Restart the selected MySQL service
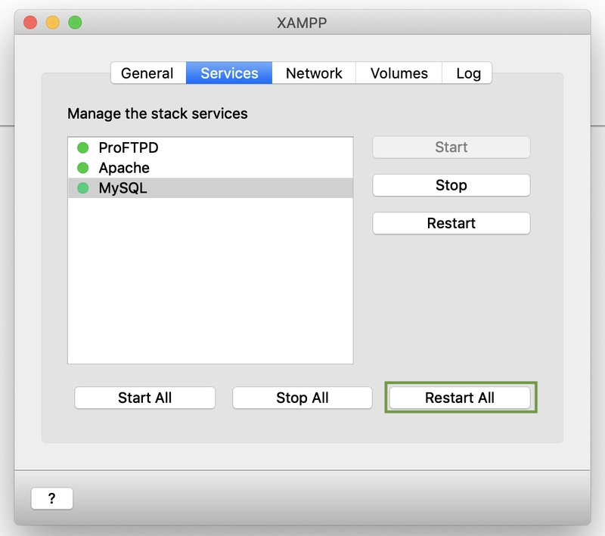The width and height of the screenshot is (605, 536). pos(451,223)
